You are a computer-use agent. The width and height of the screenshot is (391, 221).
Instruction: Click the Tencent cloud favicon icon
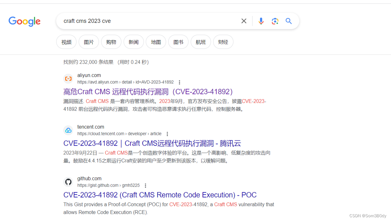[68, 130]
